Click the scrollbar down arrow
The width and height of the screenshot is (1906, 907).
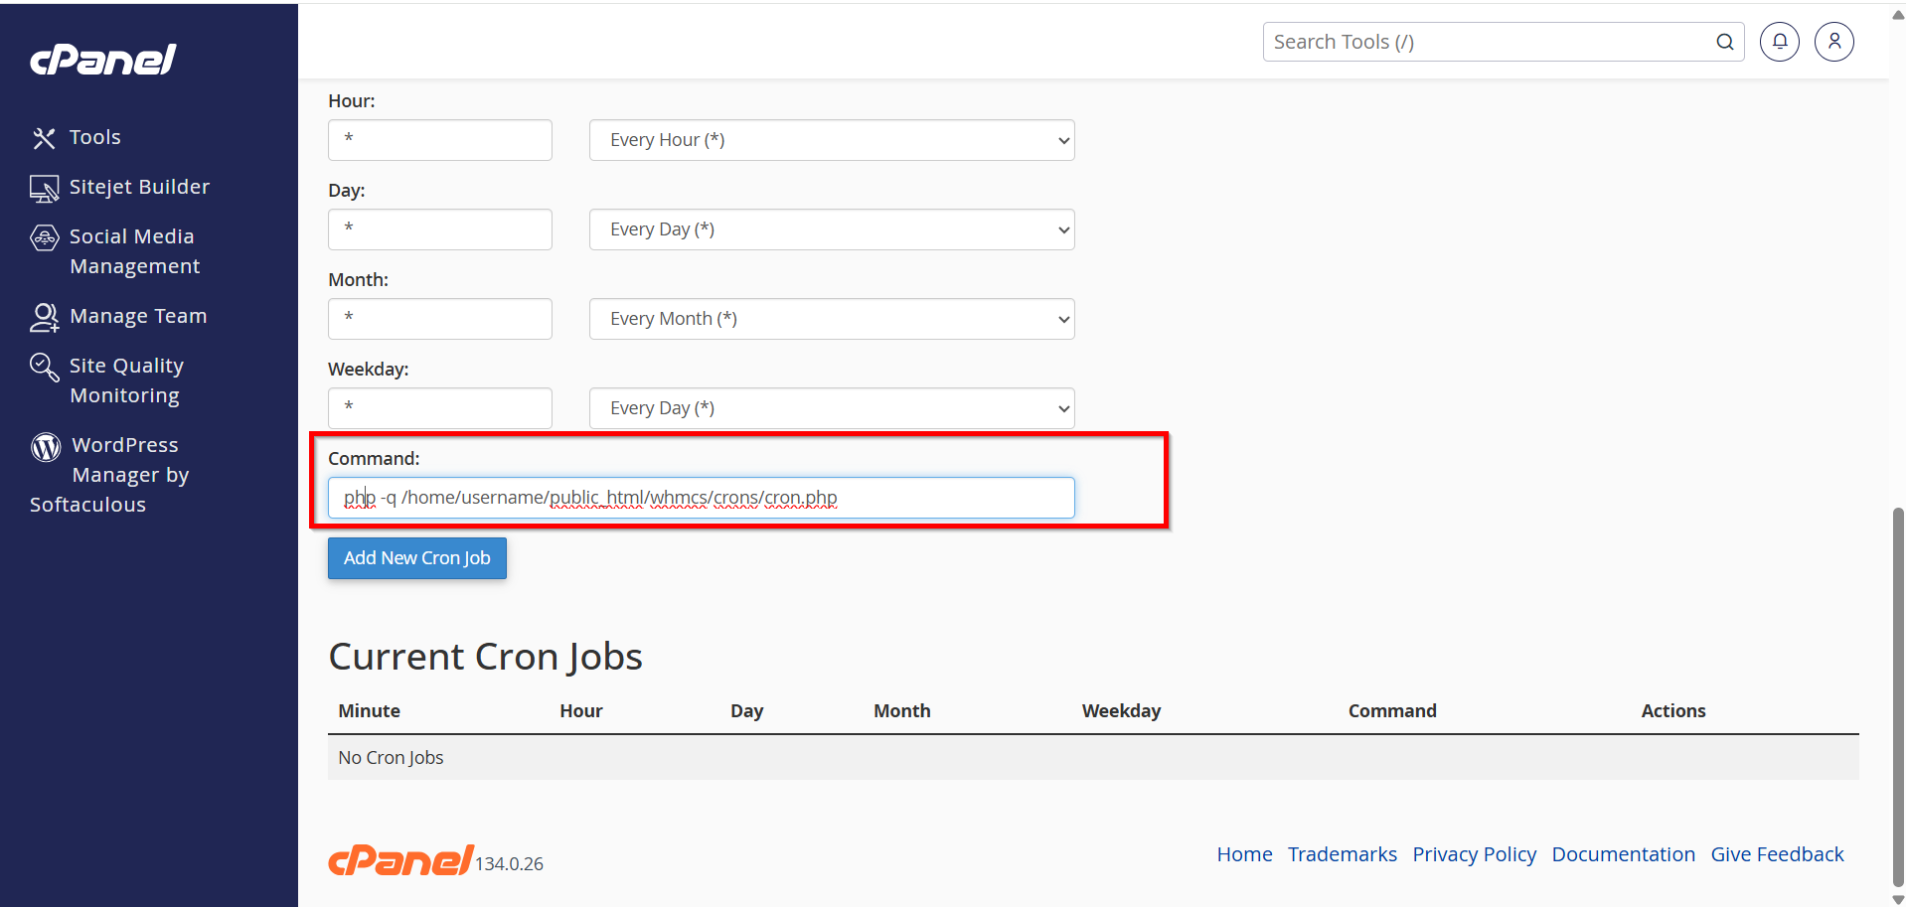point(1898,899)
